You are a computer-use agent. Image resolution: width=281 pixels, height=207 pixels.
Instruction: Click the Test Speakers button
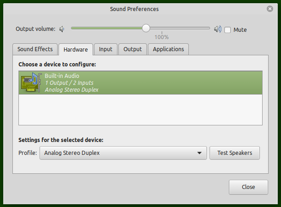click(x=234, y=153)
